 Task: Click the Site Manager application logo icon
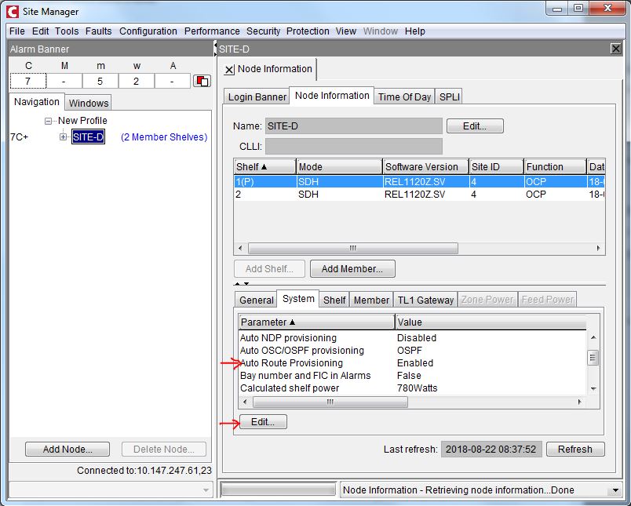tap(12, 11)
